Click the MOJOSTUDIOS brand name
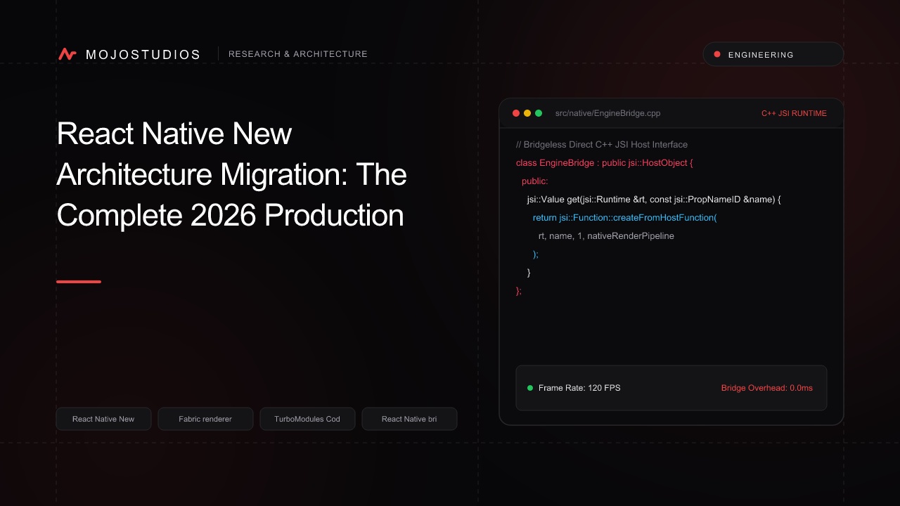 pyautogui.click(x=143, y=54)
